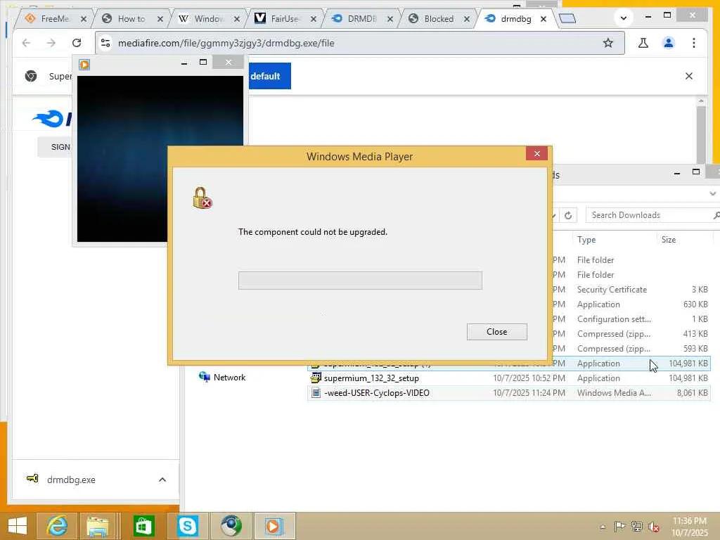Reload the mediafire page
This screenshot has height=540, width=720.
coord(76,43)
